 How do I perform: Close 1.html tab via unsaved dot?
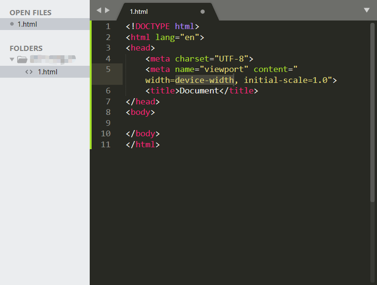point(202,11)
